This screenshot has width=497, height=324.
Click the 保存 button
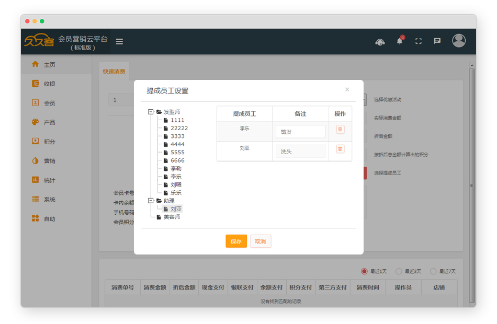click(x=236, y=241)
